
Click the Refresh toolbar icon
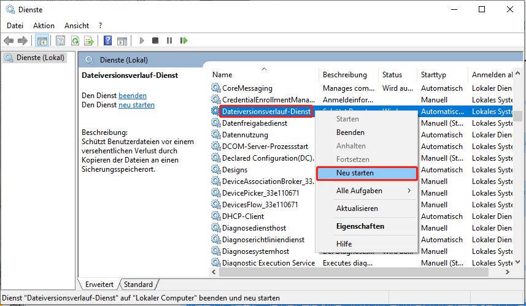click(x=75, y=41)
